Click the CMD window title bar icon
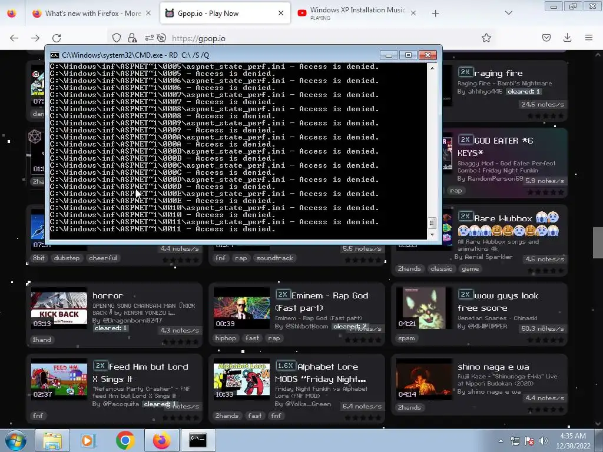Image resolution: width=603 pixels, height=452 pixels. (x=55, y=55)
